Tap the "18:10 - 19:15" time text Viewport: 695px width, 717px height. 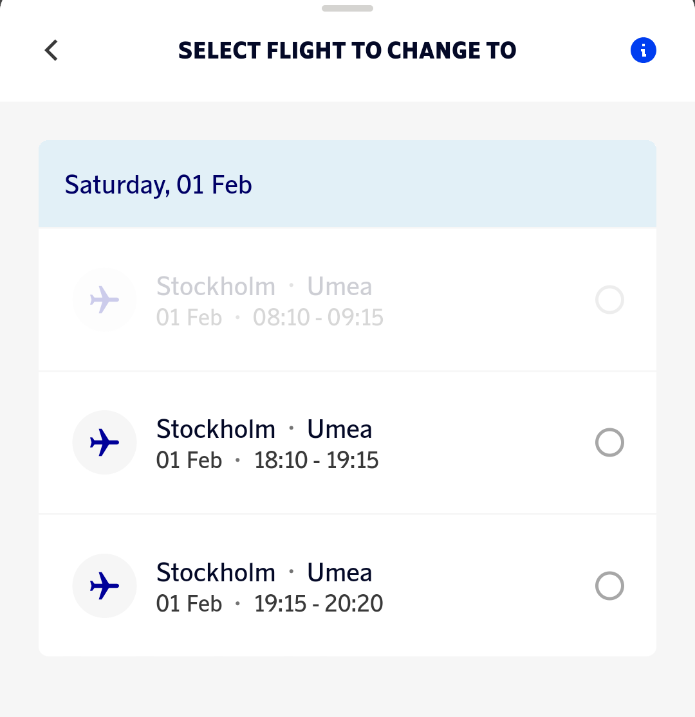[x=316, y=460]
